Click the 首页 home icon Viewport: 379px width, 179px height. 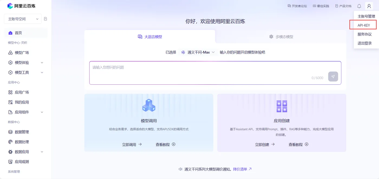tap(10, 33)
